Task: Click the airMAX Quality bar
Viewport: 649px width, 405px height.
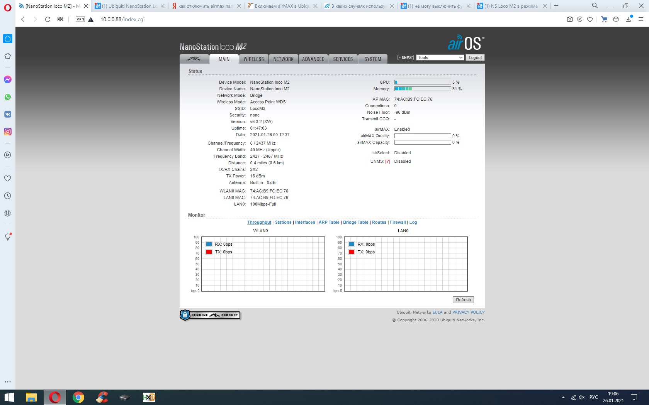Action: click(423, 136)
